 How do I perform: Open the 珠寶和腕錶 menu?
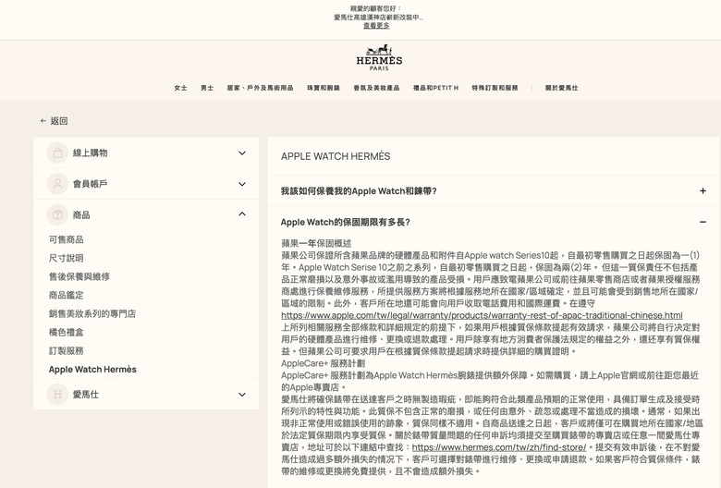tap(324, 88)
